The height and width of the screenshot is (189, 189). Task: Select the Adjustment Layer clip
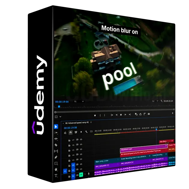(x=144, y=148)
